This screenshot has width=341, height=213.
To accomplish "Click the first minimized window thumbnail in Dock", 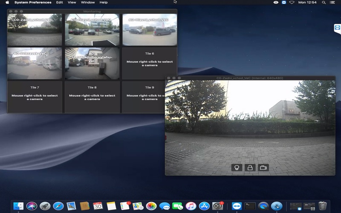I will [x=296, y=207].
